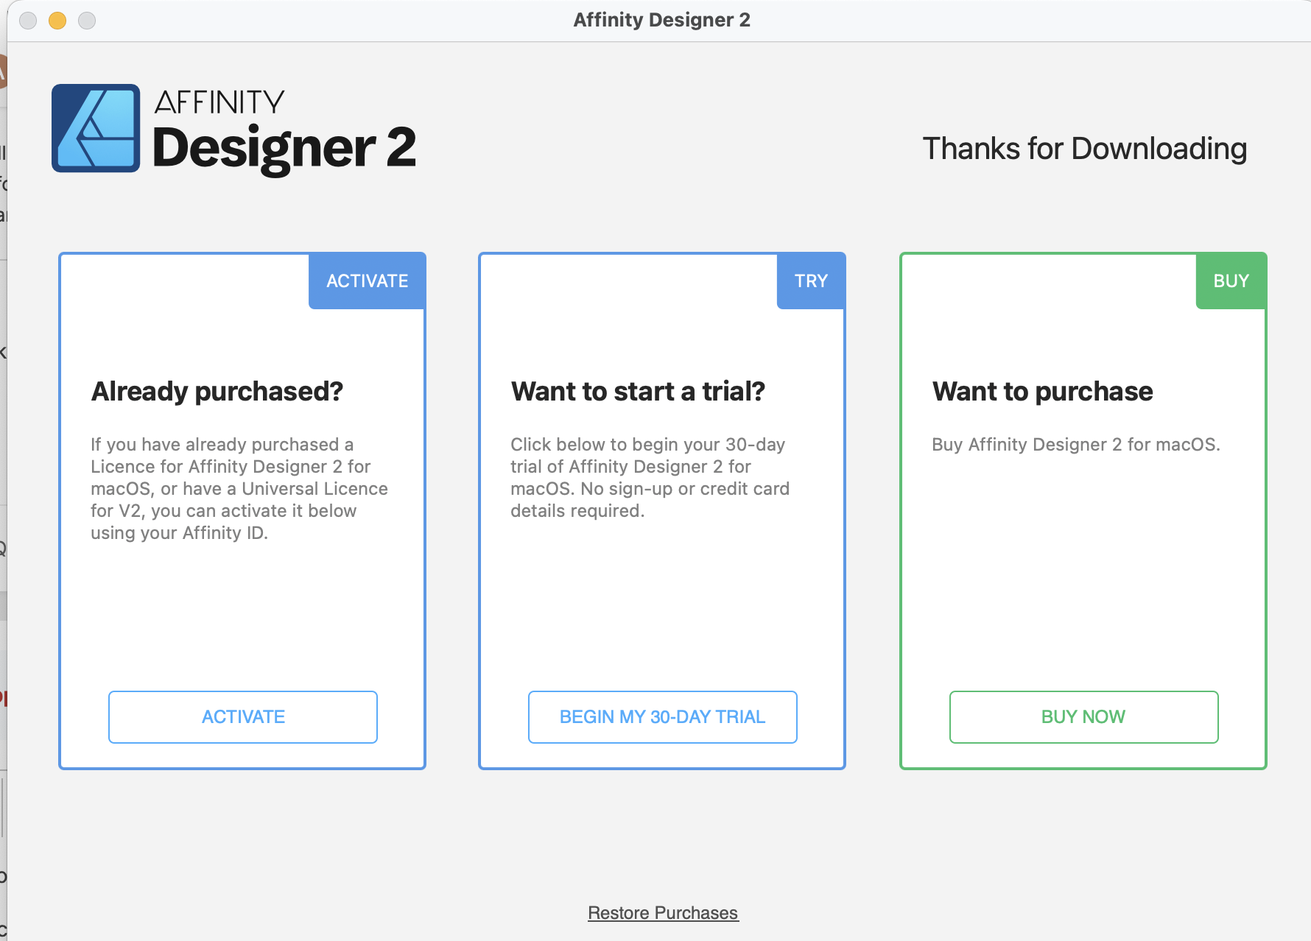Click the 'Thanks for Downloading' text

[x=1085, y=149]
